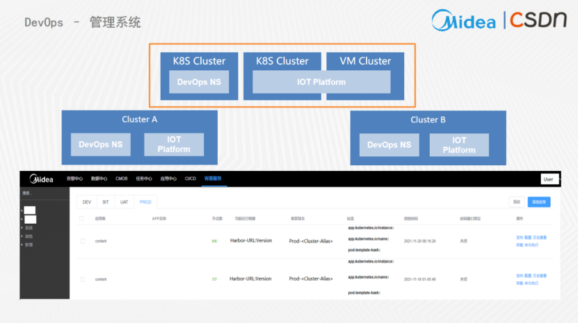Image resolution: width=578 pixels, height=323 pixels.
Task: Click 配置 in the 2021-11-20 row
Action: (x=528, y=238)
